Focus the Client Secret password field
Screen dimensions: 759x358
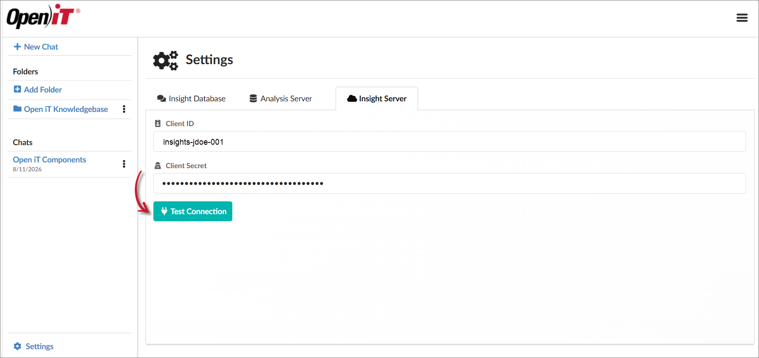pyautogui.click(x=450, y=183)
